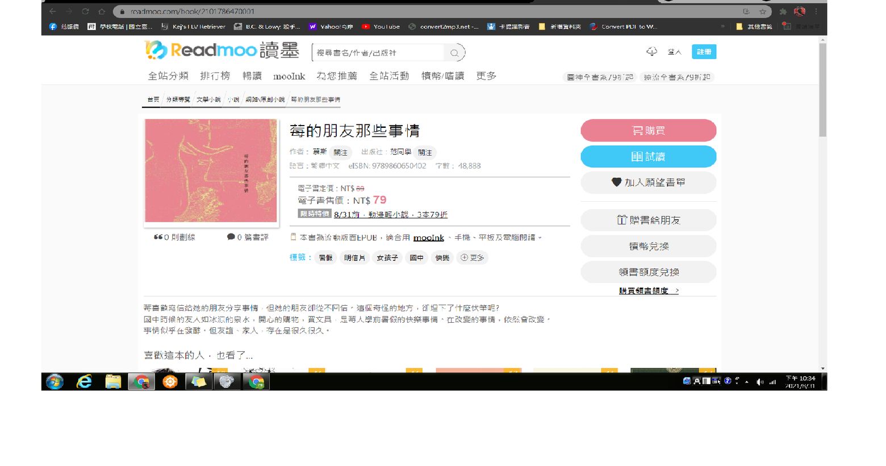Click the browser reload icon

(x=85, y=11)
